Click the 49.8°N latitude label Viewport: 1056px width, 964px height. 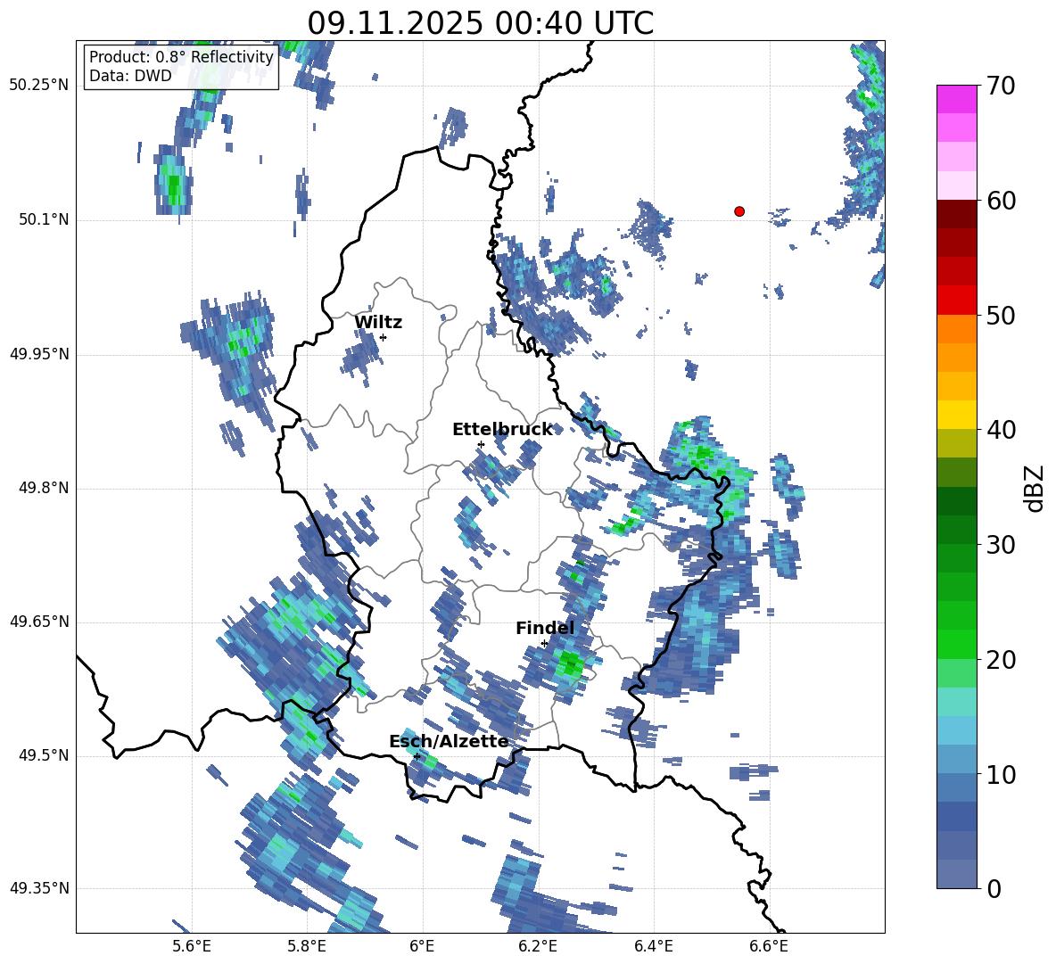[x=44, y=488]
